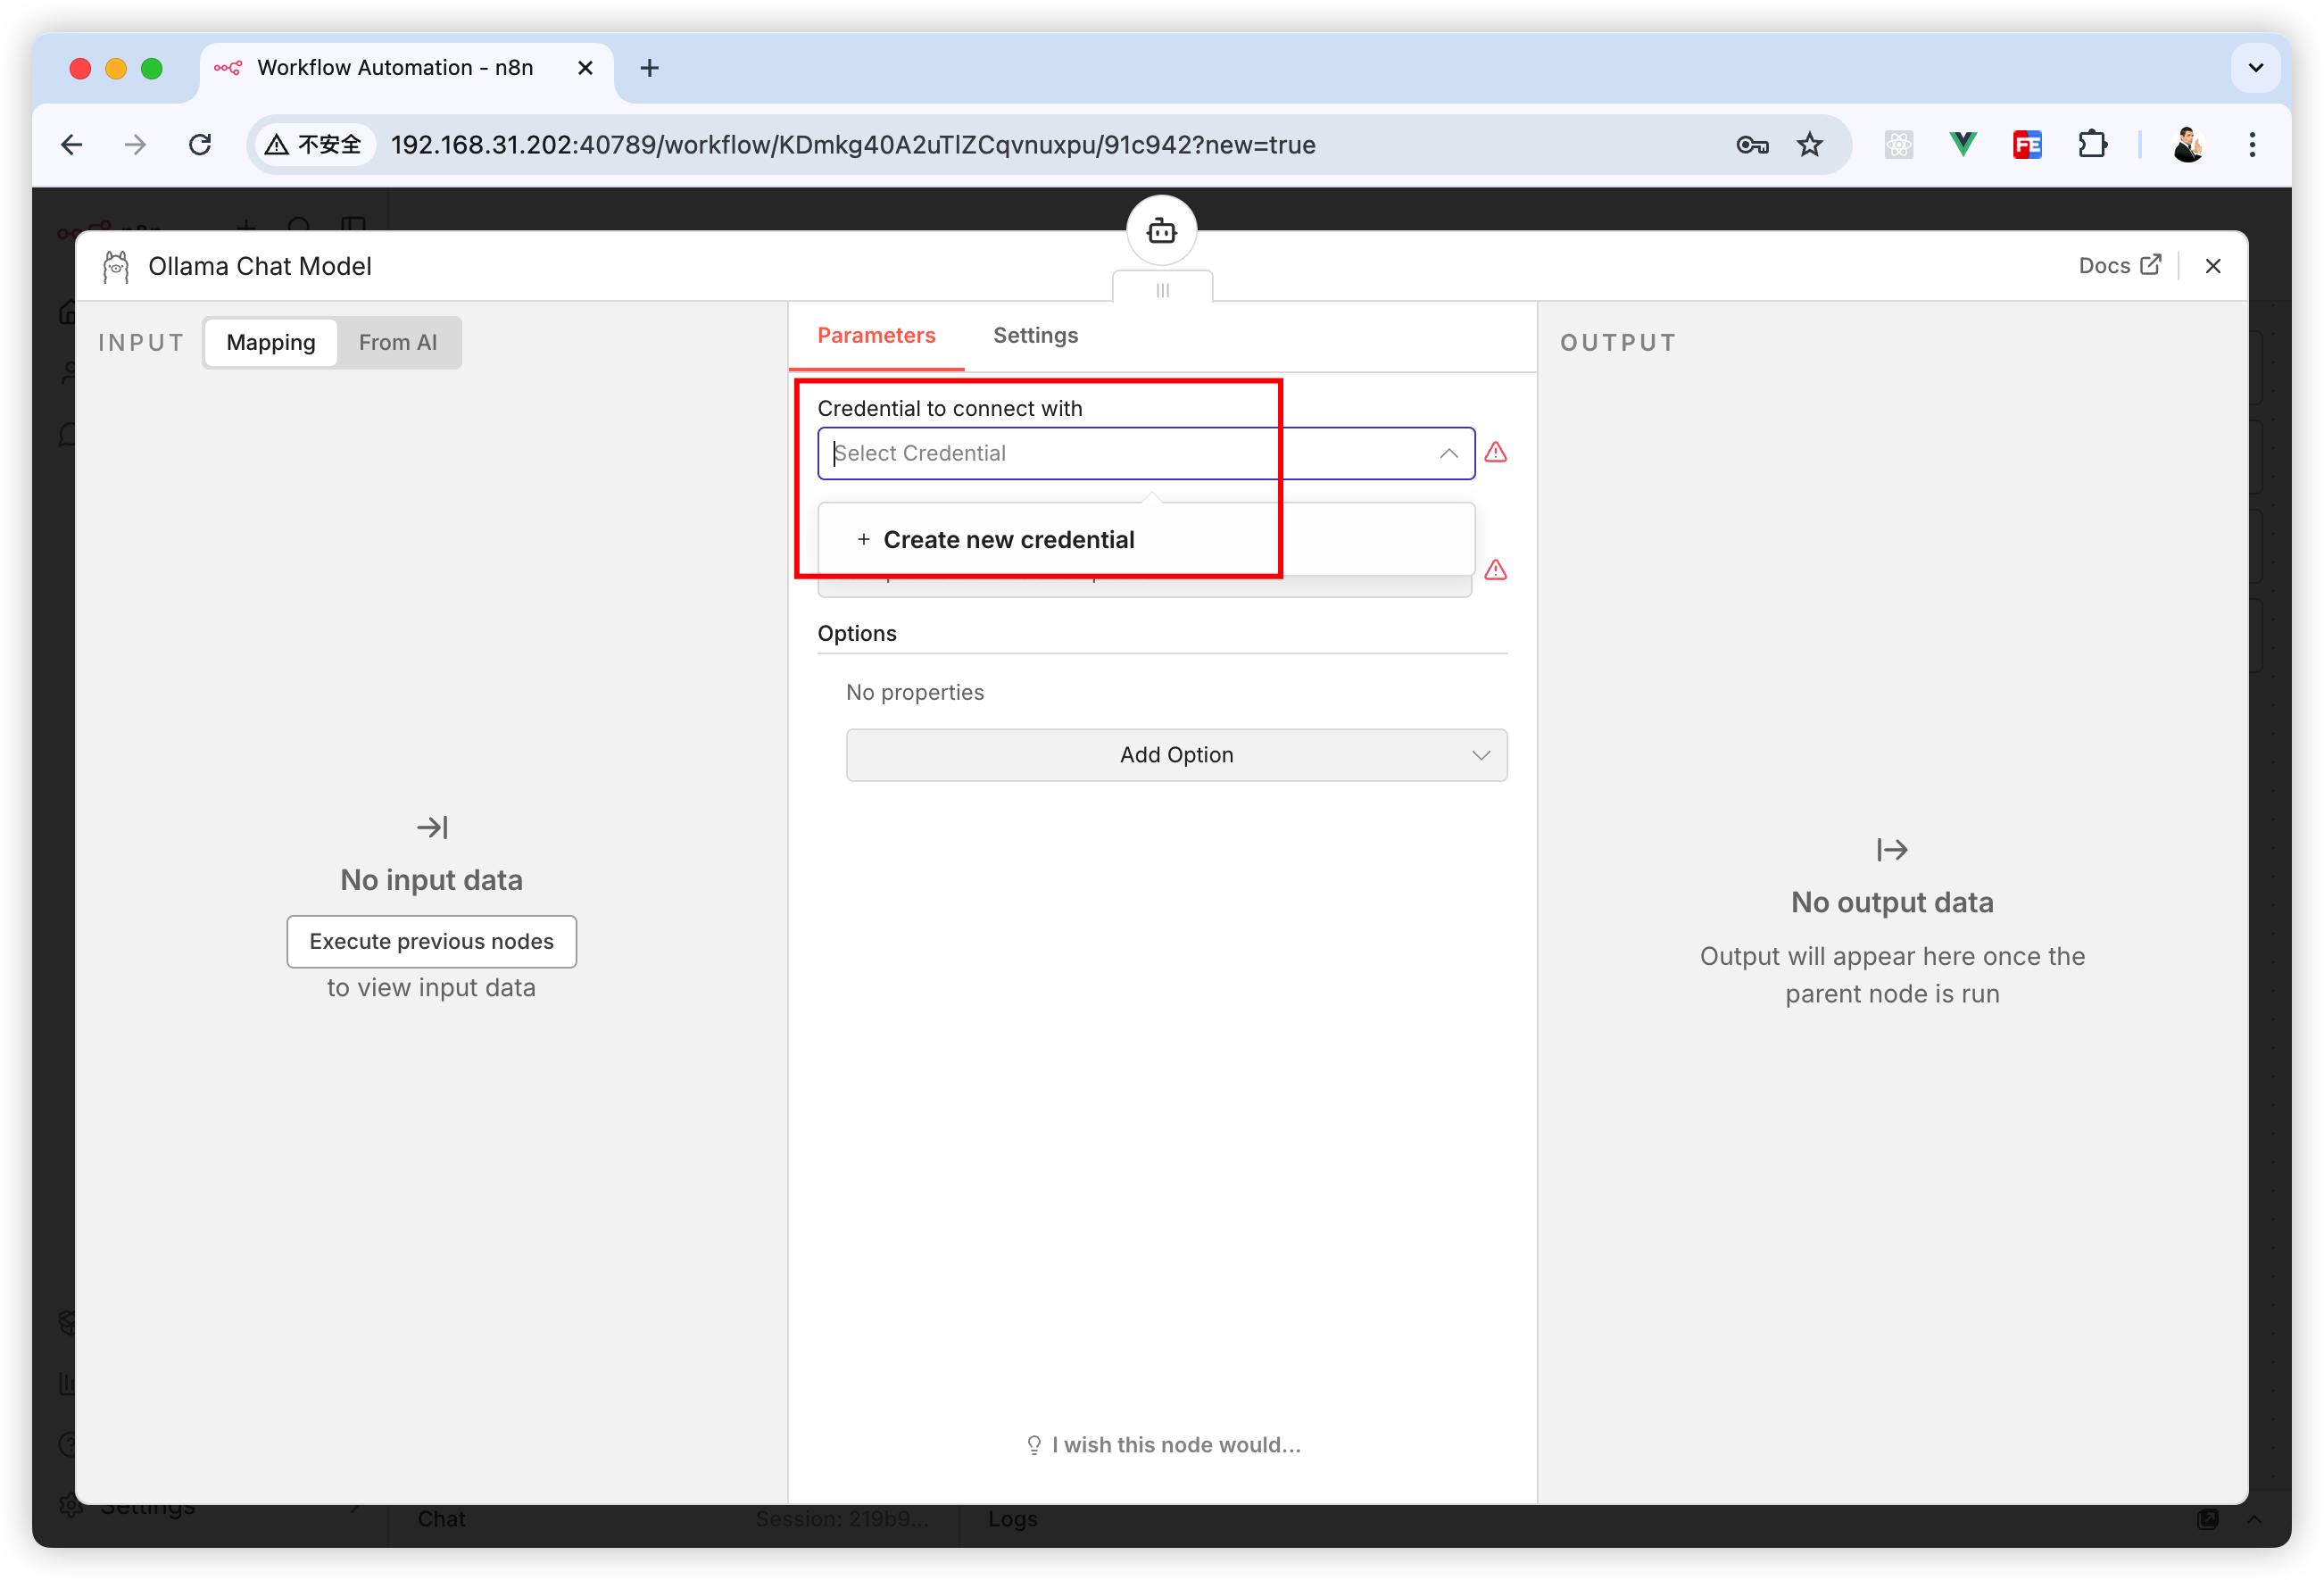Select the Parameters tab
The image size is (2324, 1580).
[876, 336]
